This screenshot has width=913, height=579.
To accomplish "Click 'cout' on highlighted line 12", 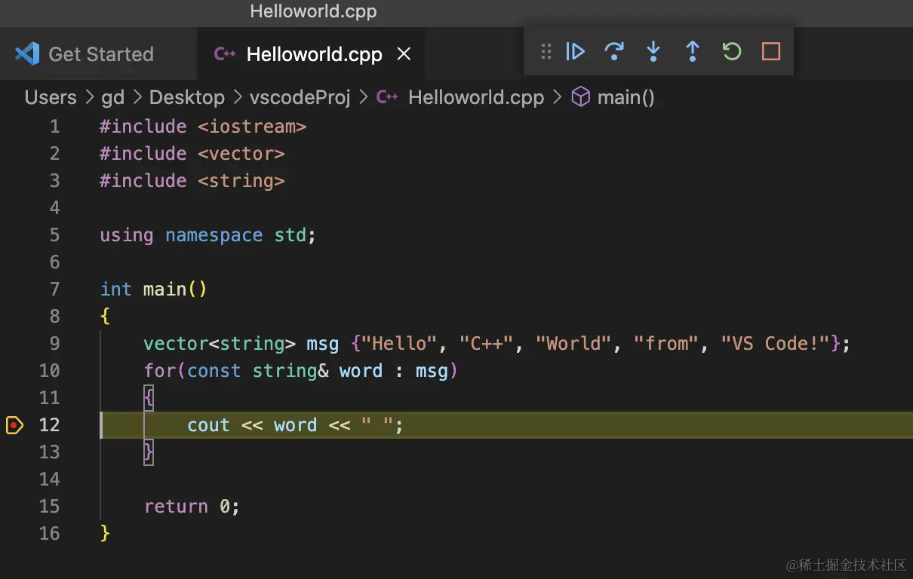I will click(208, 425).
